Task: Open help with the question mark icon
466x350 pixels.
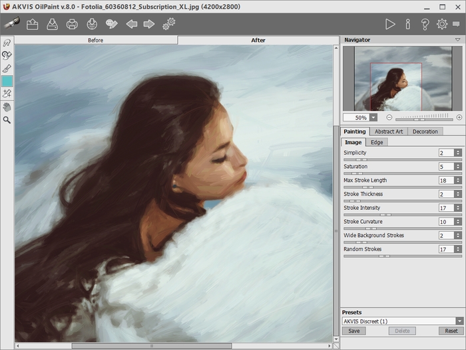Action: click(425, 24)
